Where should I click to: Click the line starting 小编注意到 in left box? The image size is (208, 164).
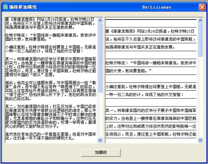click(50, 47)
